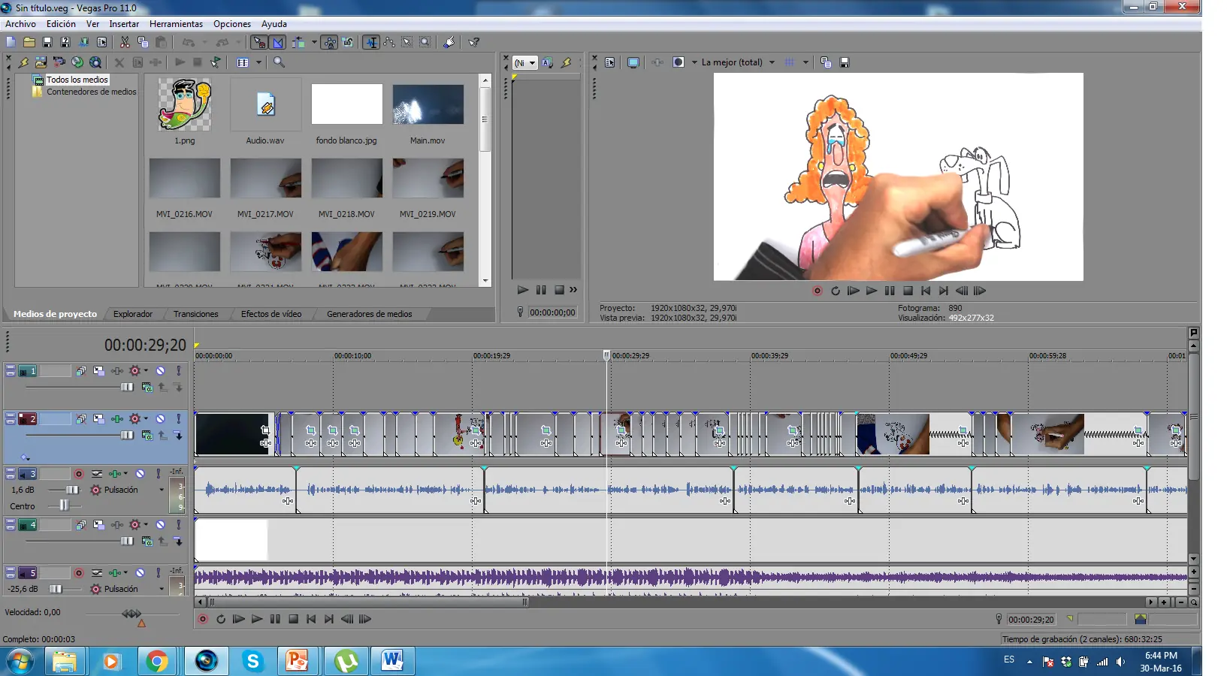Open trimmer (Ni history dropdown
This screenshot has height=676, width=1227.
[x=525, y=63]
